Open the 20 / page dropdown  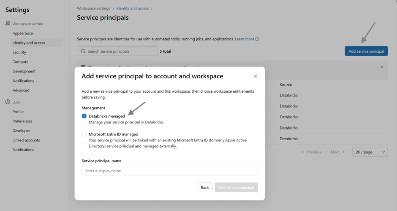click(370, 152)
